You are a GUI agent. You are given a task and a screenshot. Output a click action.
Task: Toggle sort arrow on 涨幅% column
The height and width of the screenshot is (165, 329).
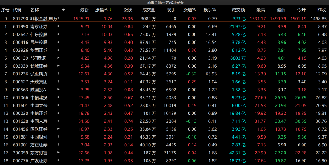tap(111, 10)
